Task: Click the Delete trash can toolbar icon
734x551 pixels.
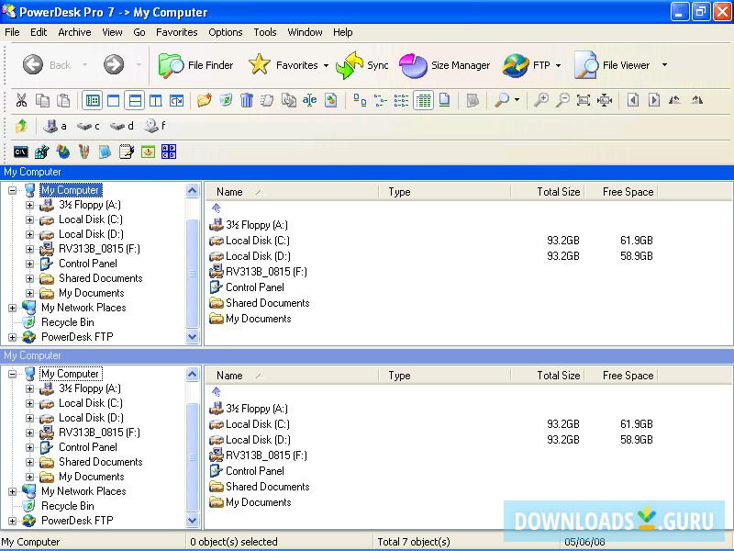Action: point(246,100)
